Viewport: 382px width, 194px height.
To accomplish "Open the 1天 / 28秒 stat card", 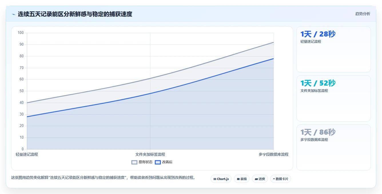I will point(334,49).
